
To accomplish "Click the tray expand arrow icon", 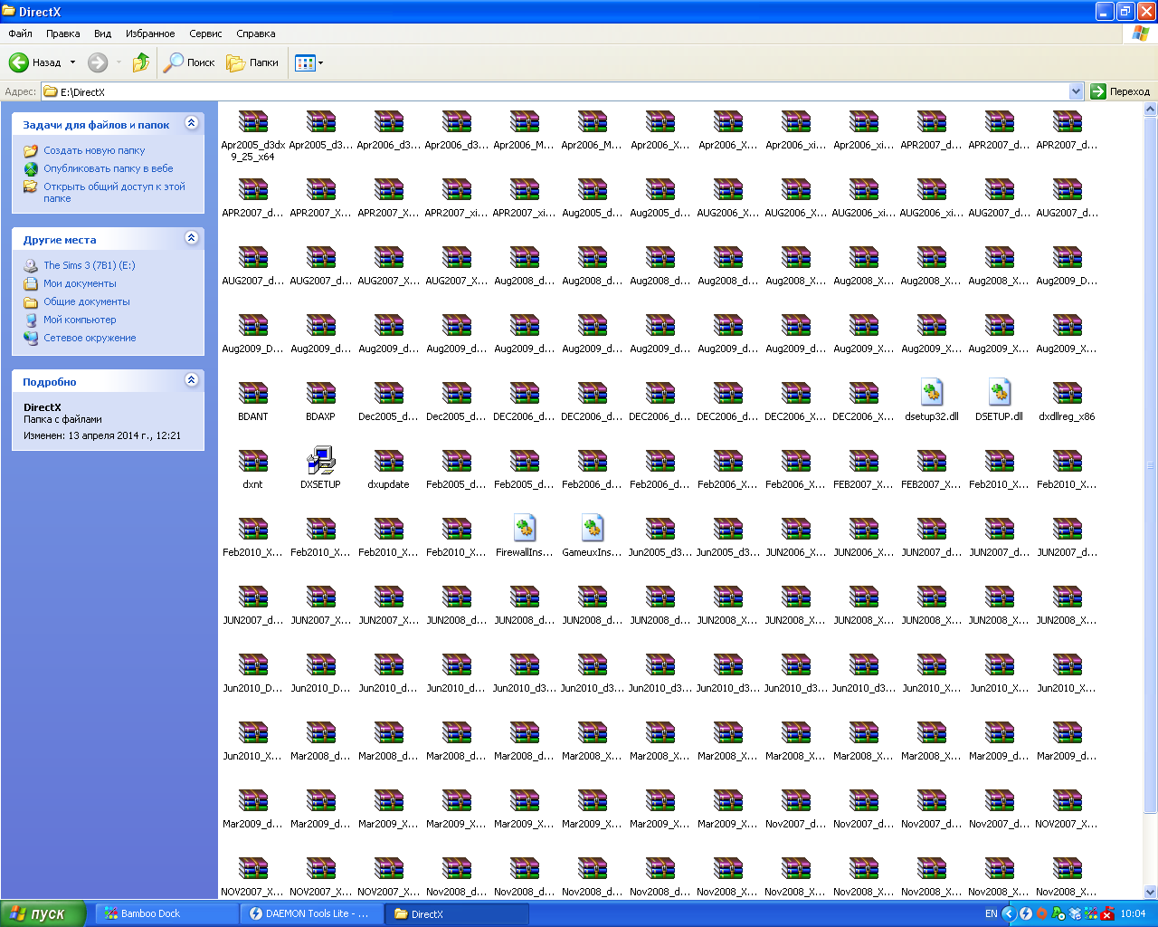I will 1009,914.
